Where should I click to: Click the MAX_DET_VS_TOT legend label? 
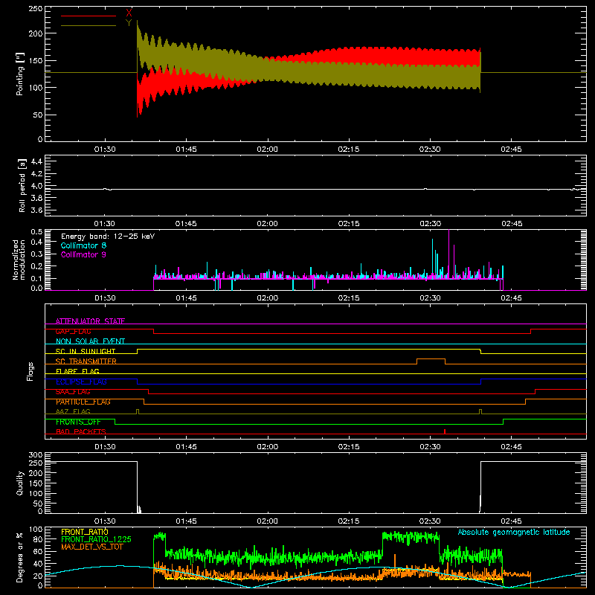point(91,547)
